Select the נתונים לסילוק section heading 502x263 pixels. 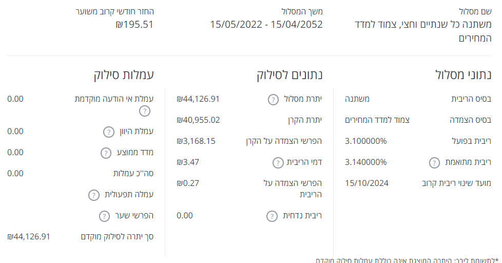(x=290, y=74)
